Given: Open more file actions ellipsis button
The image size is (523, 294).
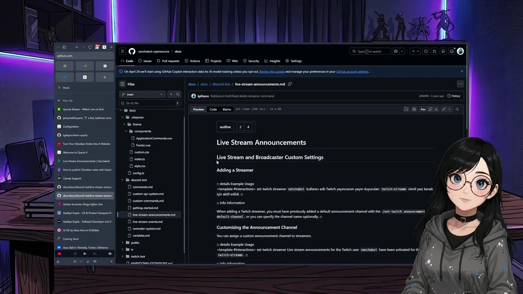Looking at the screenshot, I should pos(460,84).
